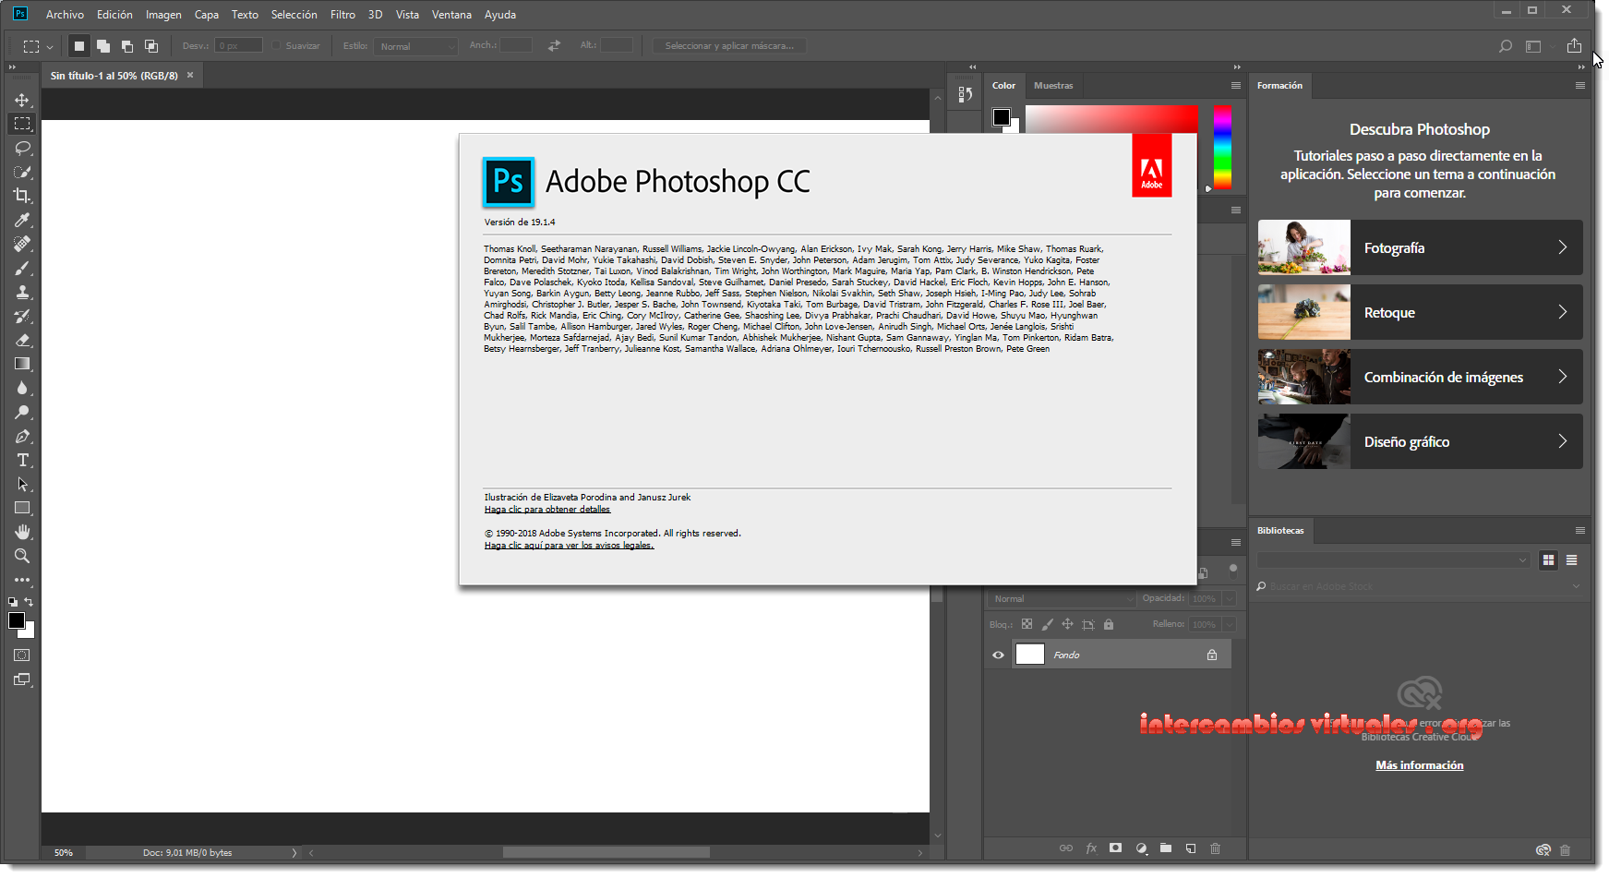Open the Ventana menu
This screenshot has height=878, width=1609.
click(x=451, y=15)
